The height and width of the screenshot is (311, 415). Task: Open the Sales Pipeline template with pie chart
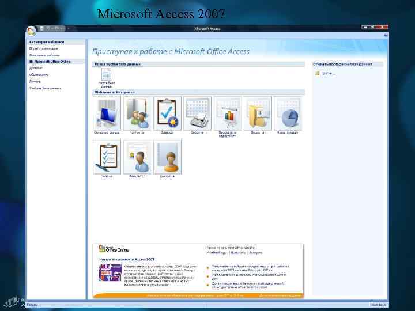coord(288,113)
